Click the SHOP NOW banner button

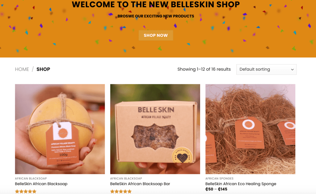tap(156, 35)
